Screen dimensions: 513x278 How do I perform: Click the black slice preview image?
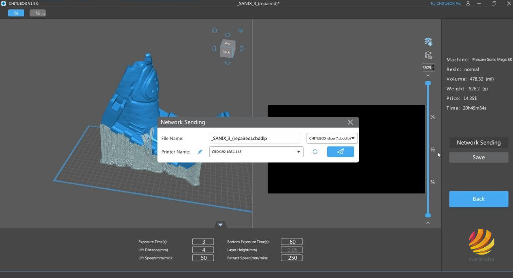click(x=346, y=149)
